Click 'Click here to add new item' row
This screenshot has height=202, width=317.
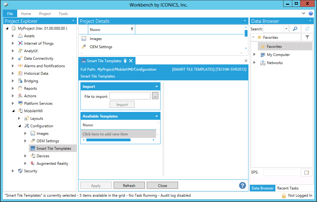(x=119, y=134)
